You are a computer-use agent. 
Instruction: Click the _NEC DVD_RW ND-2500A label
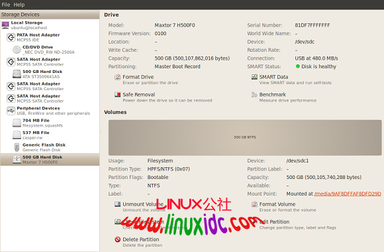(x=48, y=52)
